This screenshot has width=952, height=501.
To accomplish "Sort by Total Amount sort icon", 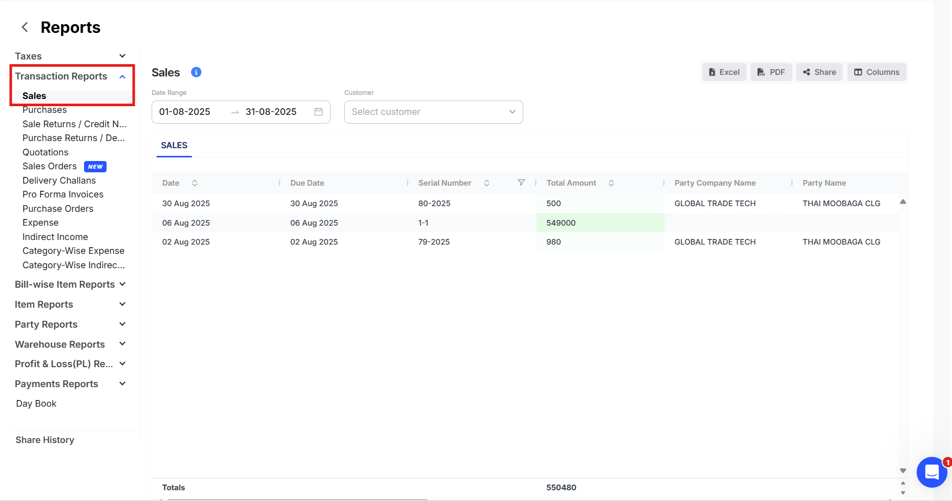I will 611,183.
